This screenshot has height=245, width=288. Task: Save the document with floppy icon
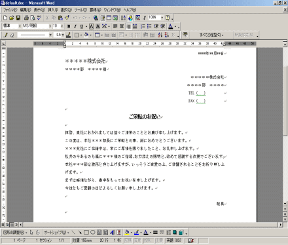pos(18,18)
